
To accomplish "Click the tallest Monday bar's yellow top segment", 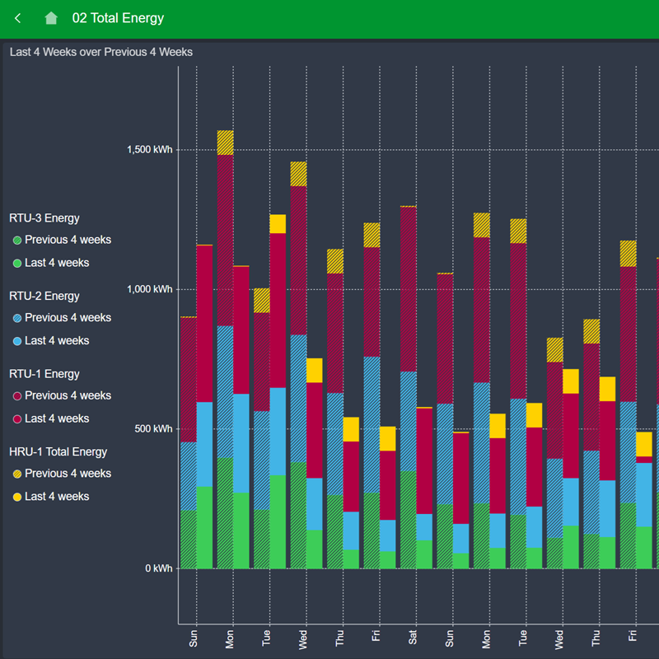I will 225,143.
